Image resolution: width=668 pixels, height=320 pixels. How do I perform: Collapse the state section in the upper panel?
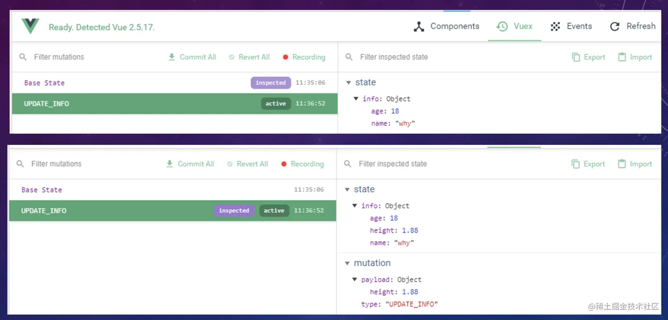[349, 83]
